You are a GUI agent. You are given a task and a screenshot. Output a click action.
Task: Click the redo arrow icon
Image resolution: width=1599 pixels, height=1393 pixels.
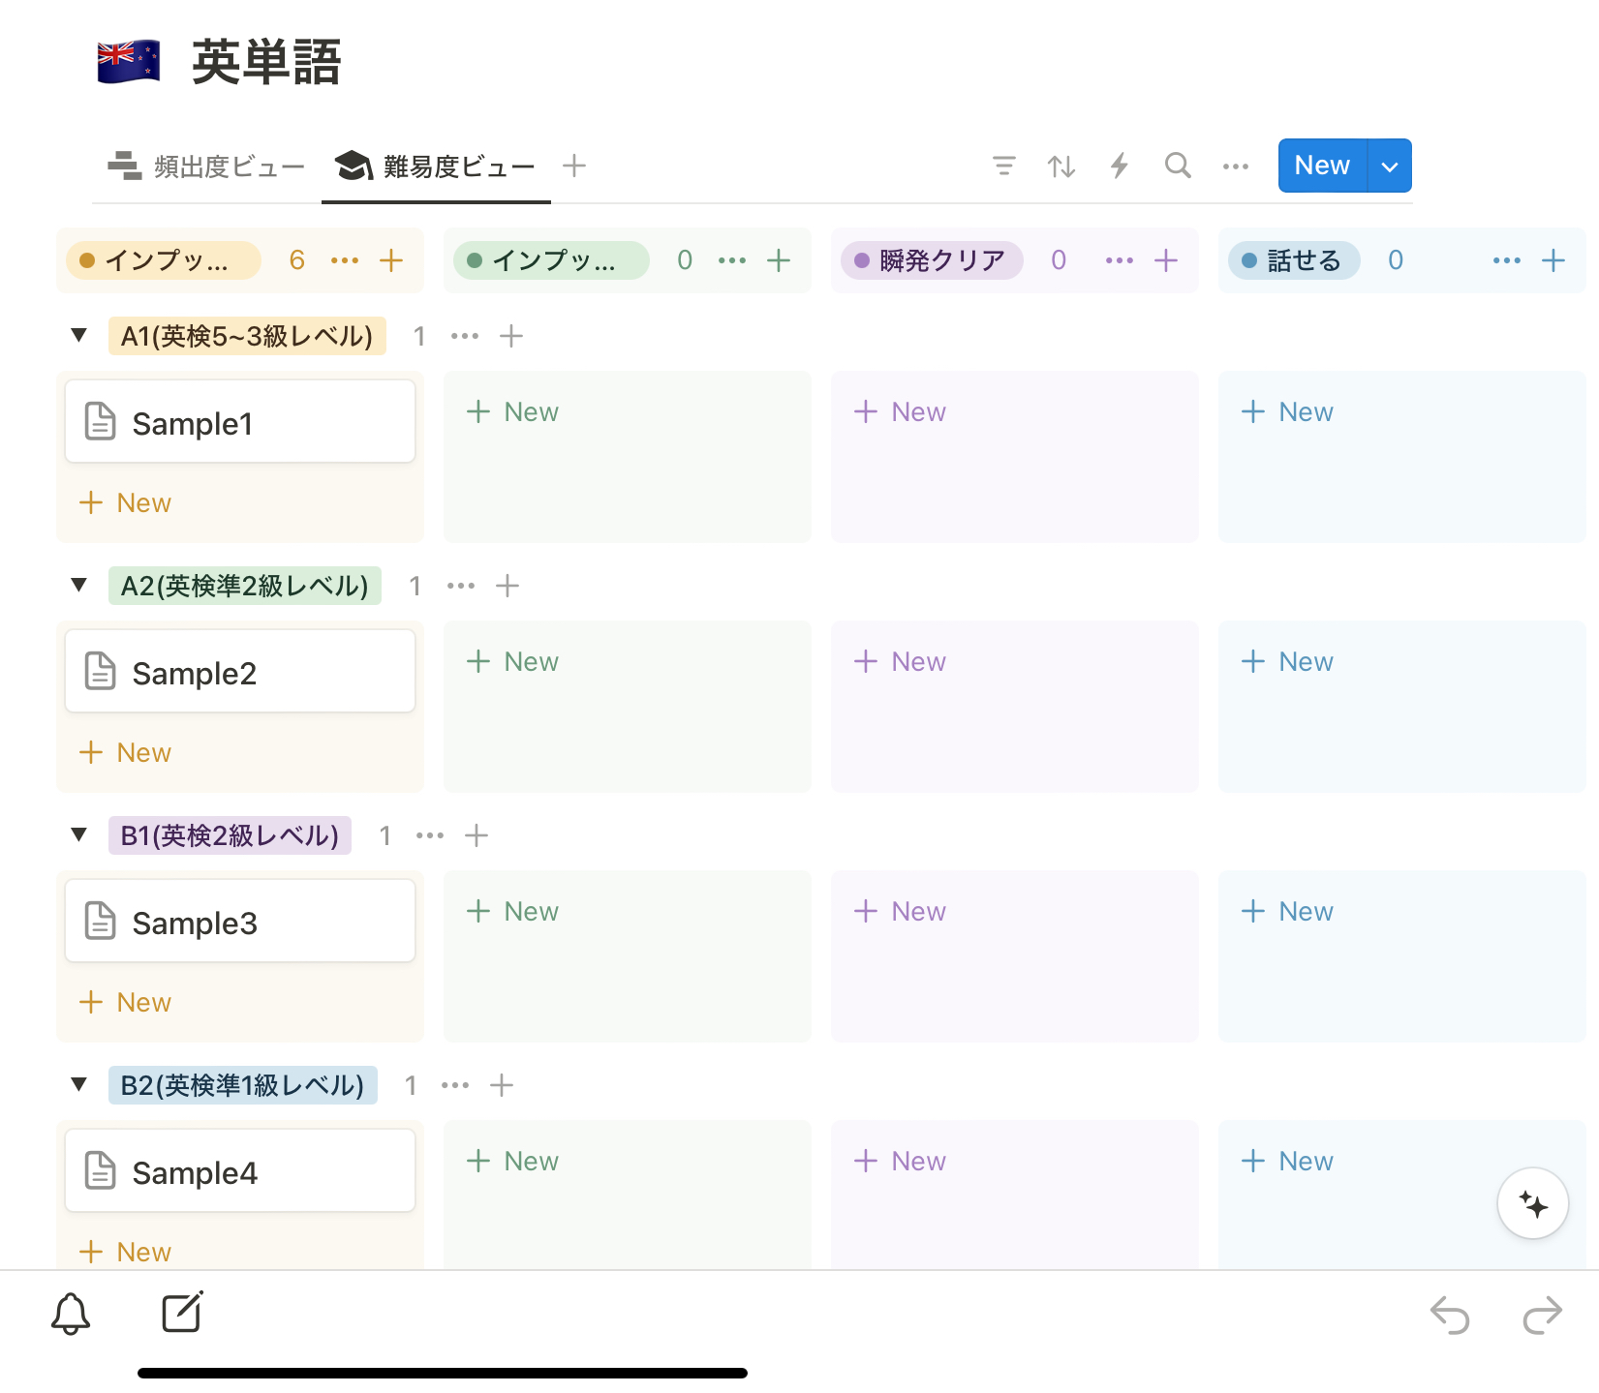(x=1542, y=1315)
